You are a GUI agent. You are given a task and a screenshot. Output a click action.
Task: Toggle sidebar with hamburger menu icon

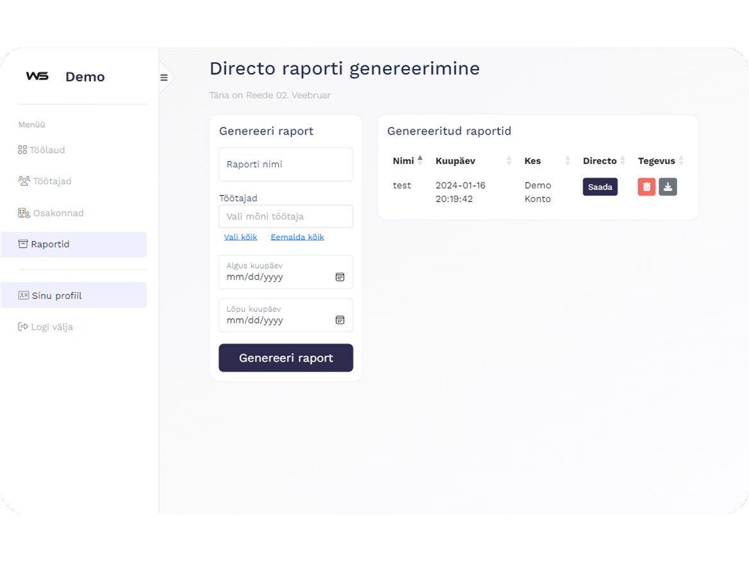click(164, 77)
